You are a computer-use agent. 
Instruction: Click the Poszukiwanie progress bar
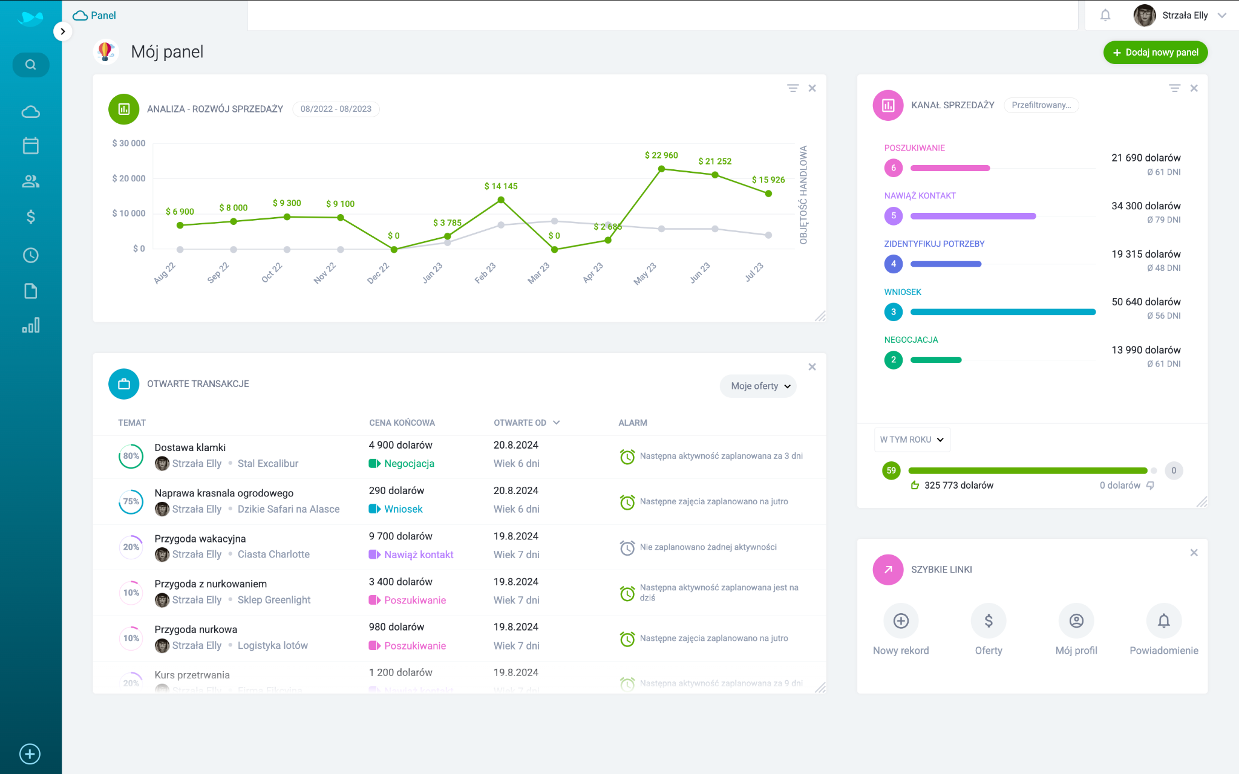pyautogui.click(x=950, y=168)
